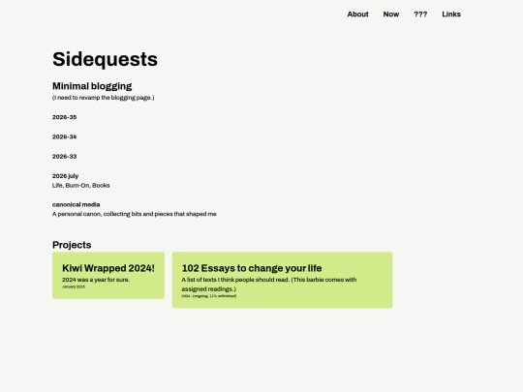
Task: Open the 2025-33 blog entry
Action: (64, 157)
